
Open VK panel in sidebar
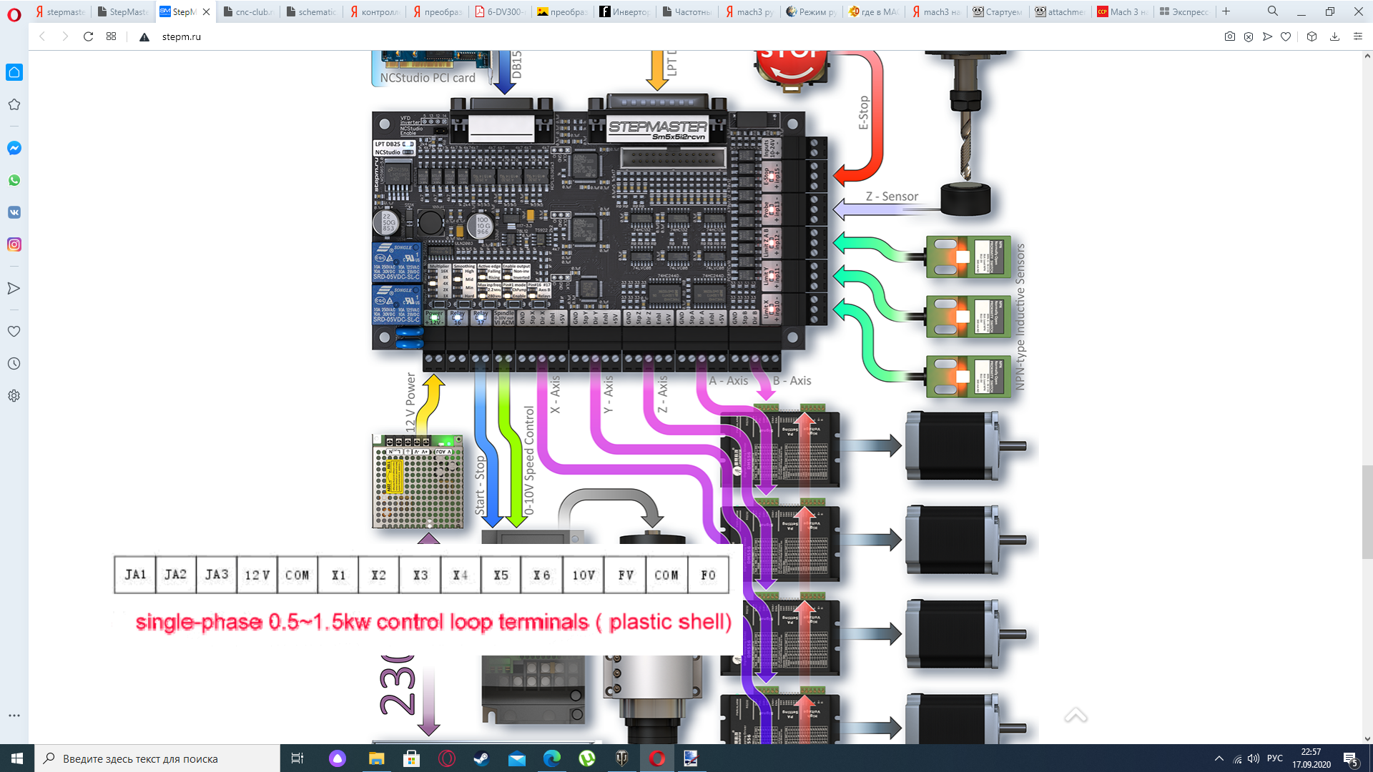coord(14,212)
